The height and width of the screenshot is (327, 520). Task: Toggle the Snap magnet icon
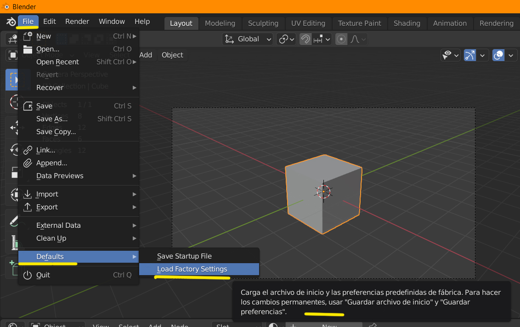[305, 39]
